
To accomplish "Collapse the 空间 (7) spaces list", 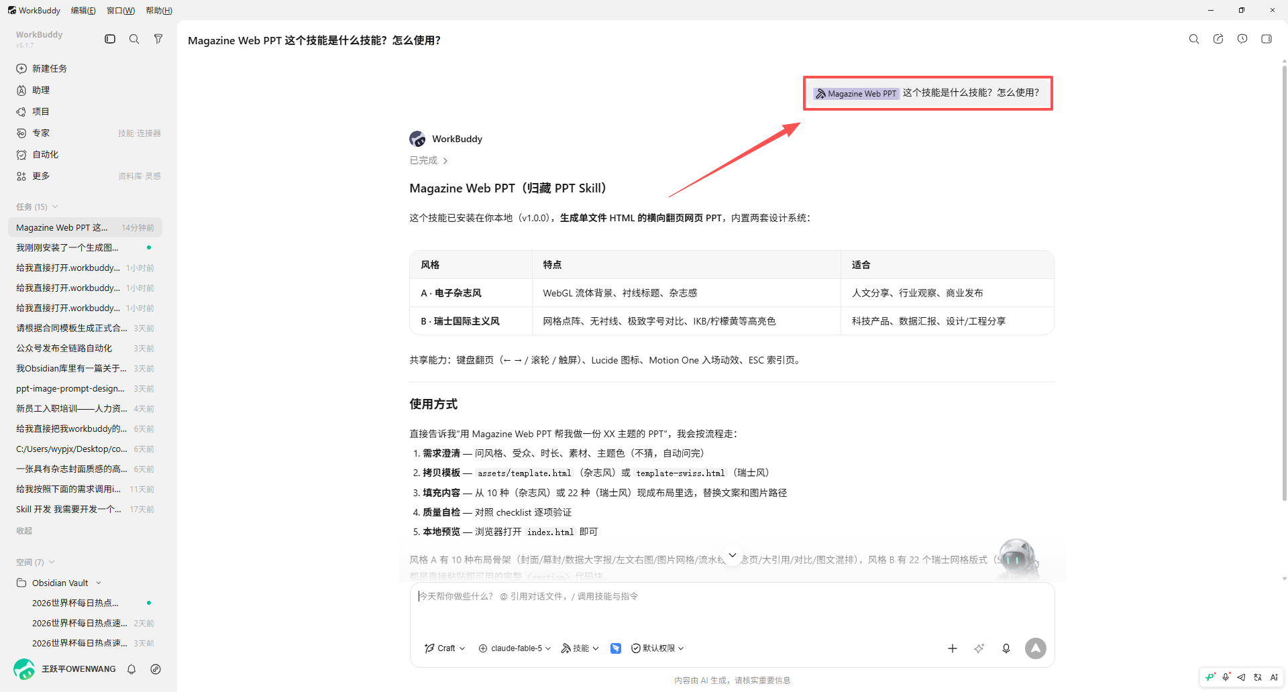I will click(35, 562).
